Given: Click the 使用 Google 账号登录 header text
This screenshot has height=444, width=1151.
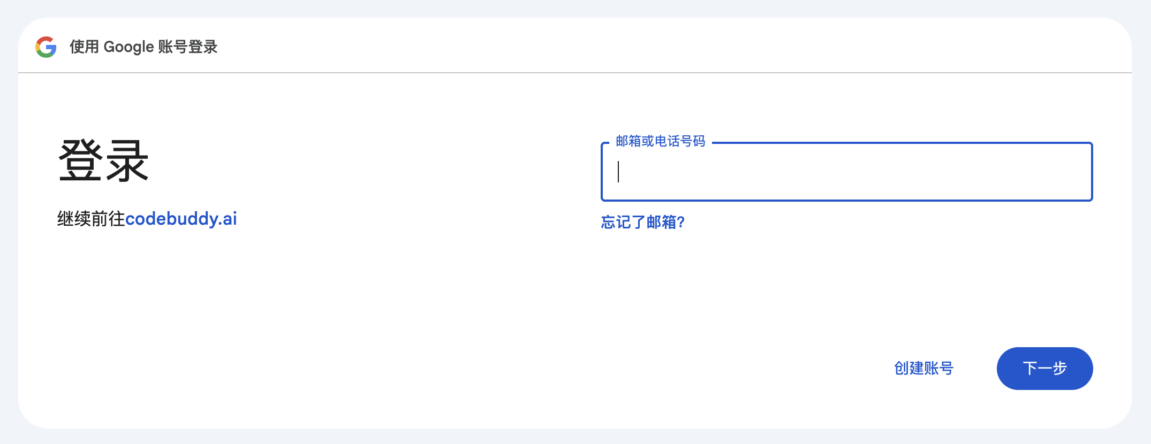Looking at the screenshot, I should [143, 47].
